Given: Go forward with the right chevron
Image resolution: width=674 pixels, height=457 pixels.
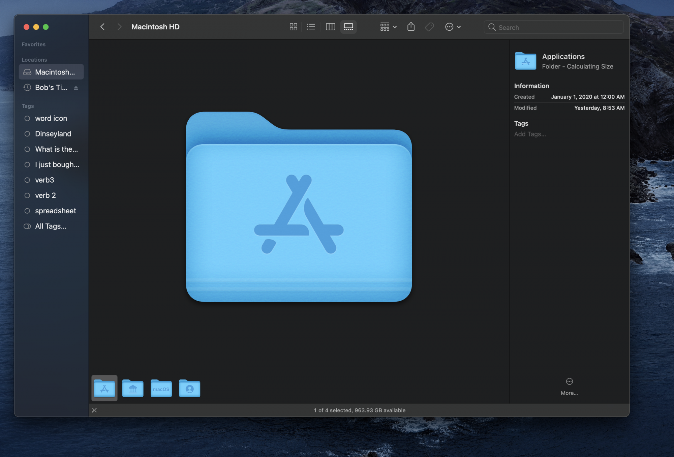Looking at the screenshot, I should click(x=119, y=27).
